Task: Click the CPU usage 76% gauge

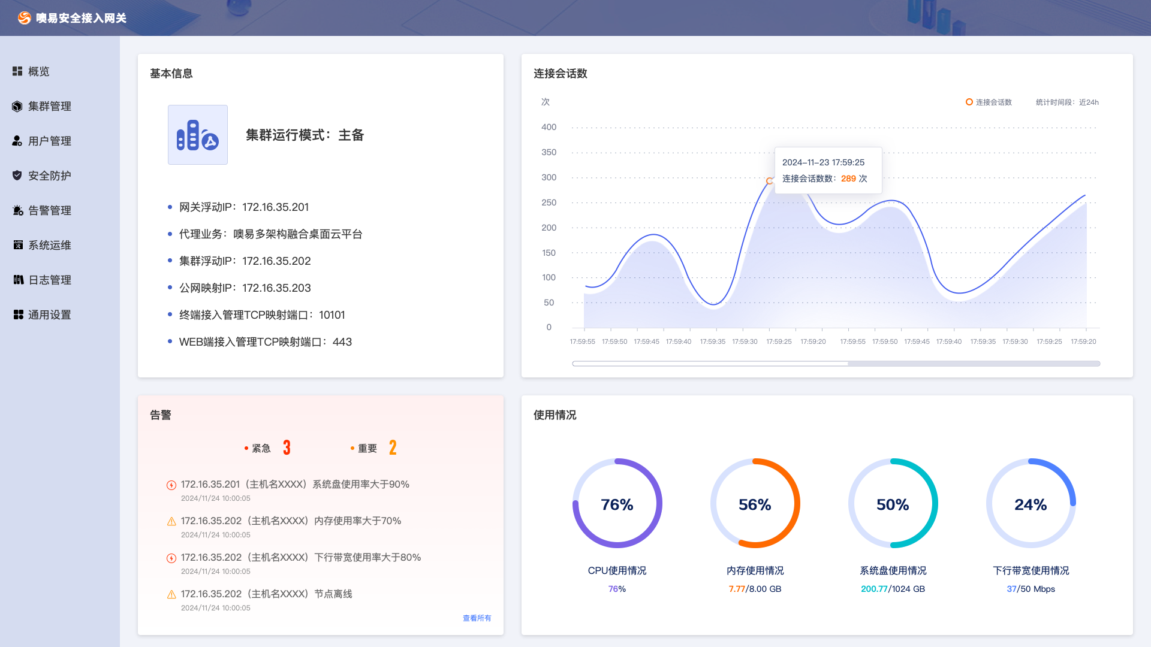Action: coord(617,504)
